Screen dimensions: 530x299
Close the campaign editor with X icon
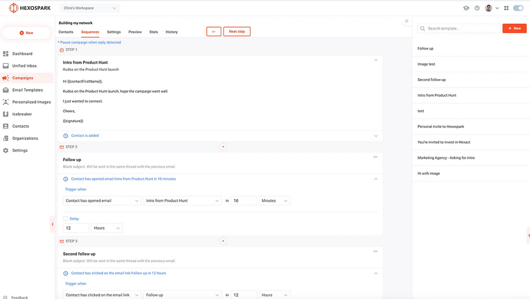point(407,21)
